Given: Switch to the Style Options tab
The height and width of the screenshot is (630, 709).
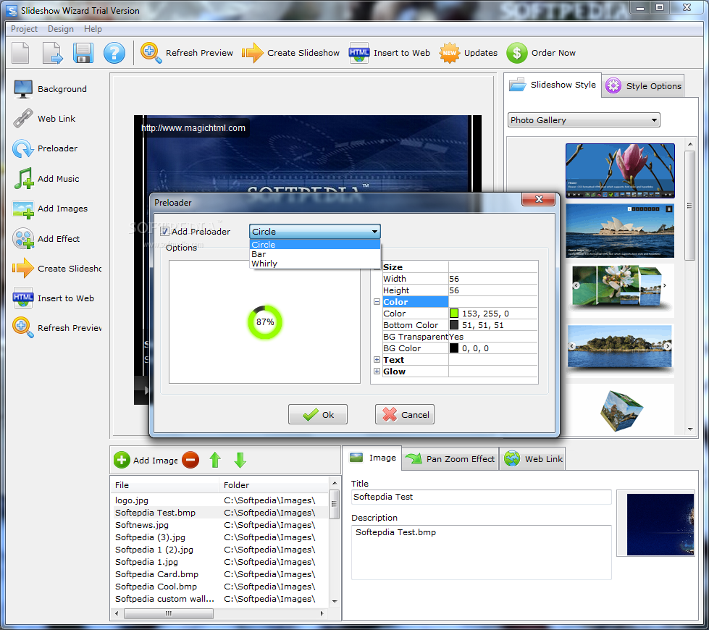Looking at the screenshot, I should pos(643,86).
